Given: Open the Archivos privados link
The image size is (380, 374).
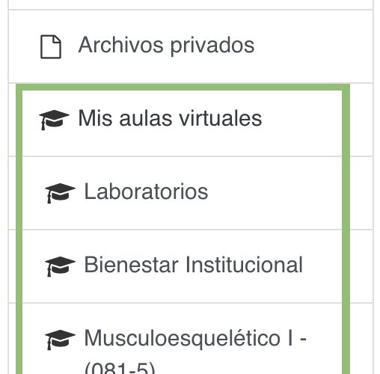Looking at the screenshot, I should tap(166, 46).
